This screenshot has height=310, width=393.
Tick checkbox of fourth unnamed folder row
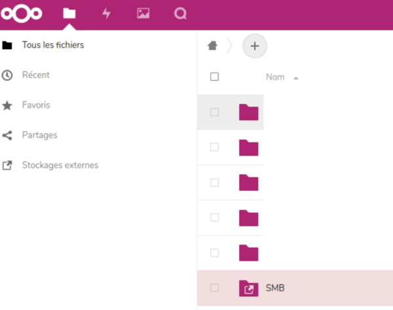[x=214, y=217]
